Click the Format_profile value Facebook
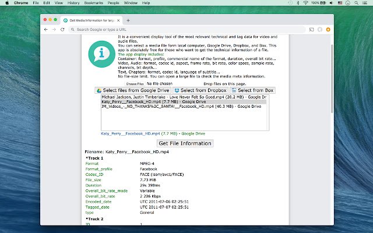373x233 pixels. [149, 169]
